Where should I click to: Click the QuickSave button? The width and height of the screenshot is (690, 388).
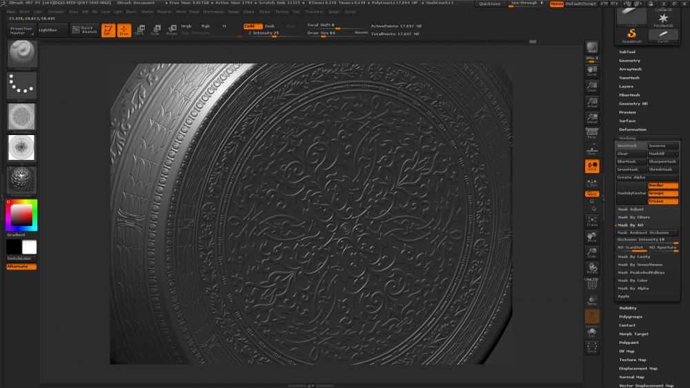pos(490,3)
